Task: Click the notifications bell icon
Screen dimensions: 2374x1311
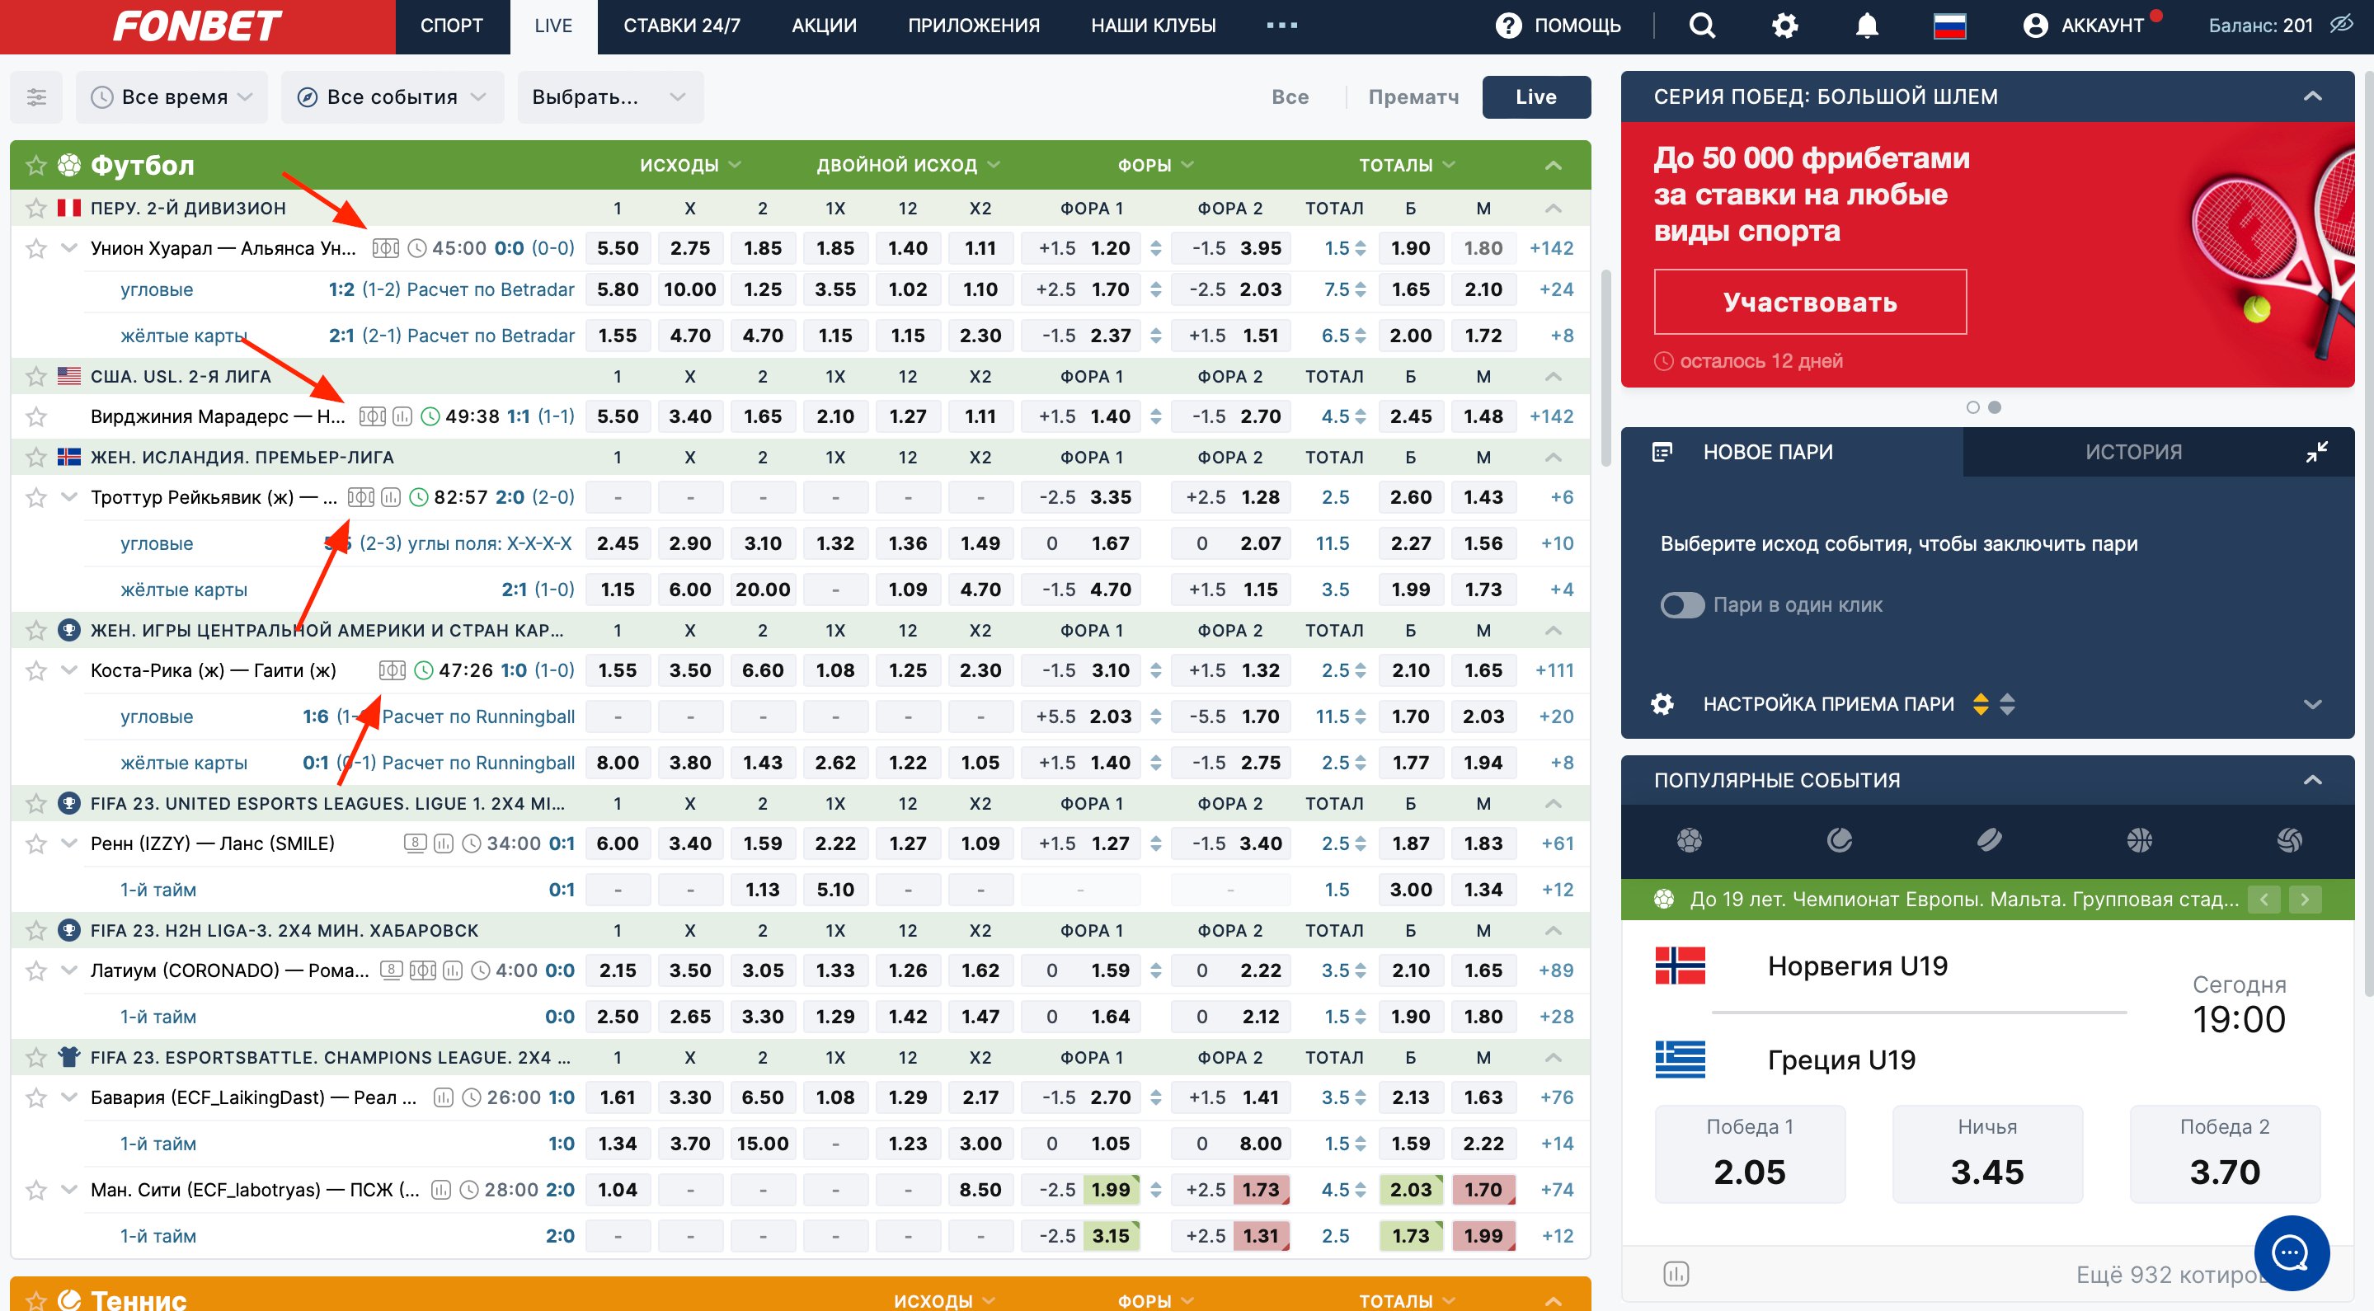Action: (x=1866, y=26)
